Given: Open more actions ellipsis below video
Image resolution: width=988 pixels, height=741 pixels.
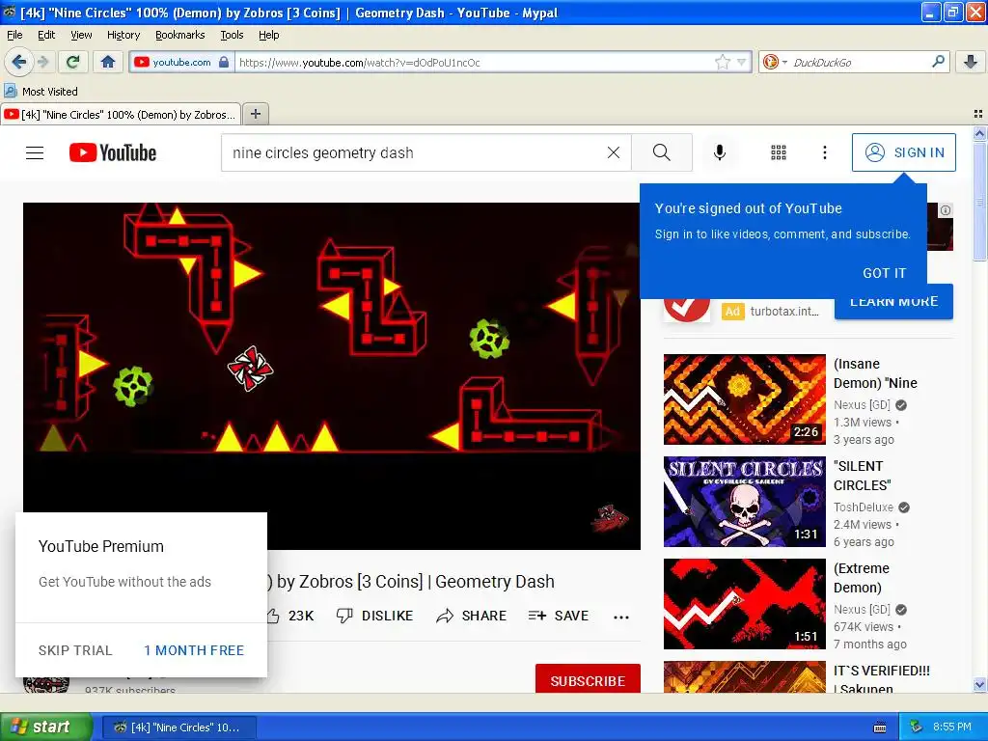Looking at the screenshot, I should (x=621, y=617).
